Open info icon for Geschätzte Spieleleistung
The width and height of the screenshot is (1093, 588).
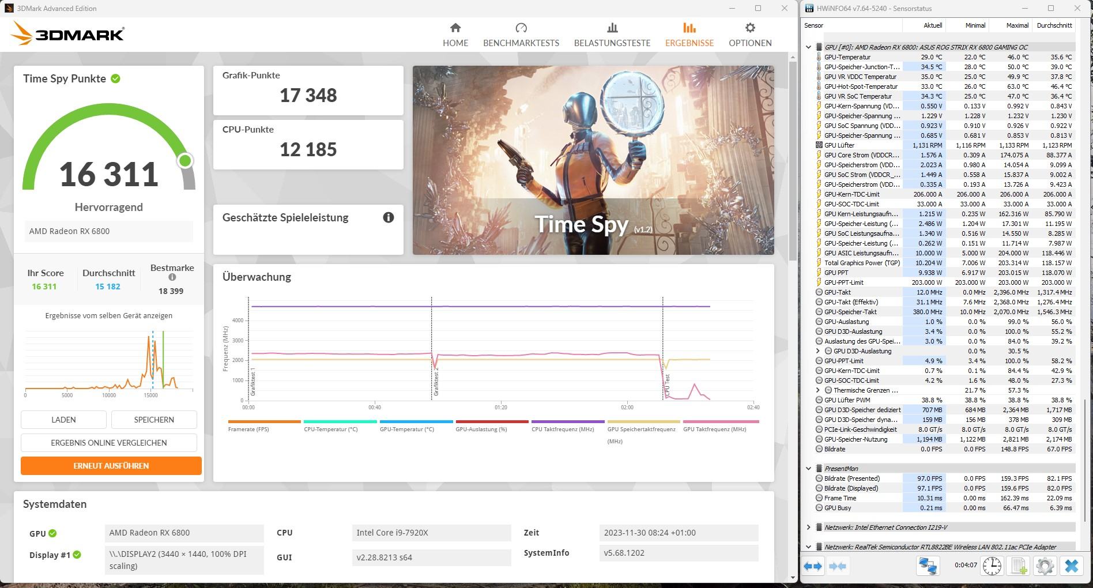point(389,217)
